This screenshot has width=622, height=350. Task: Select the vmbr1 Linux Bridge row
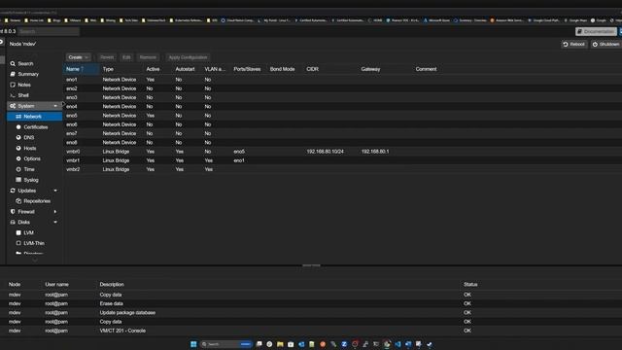coord(342,160)
